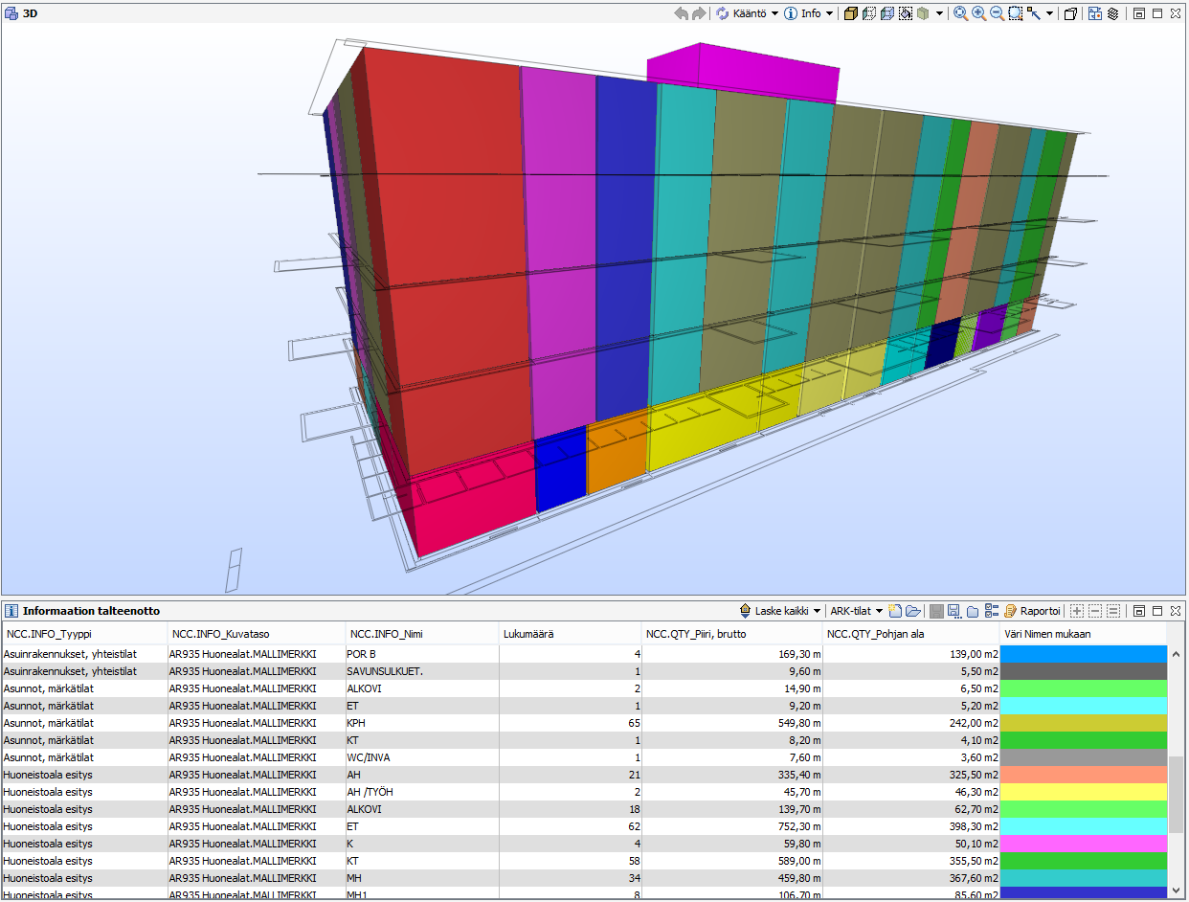Click the selection basket box icon
Screen dimensions: 1189x902
[905, 13]
